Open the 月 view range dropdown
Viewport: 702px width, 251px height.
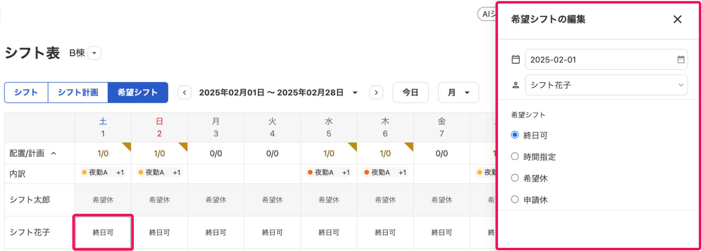coord(458,93)
